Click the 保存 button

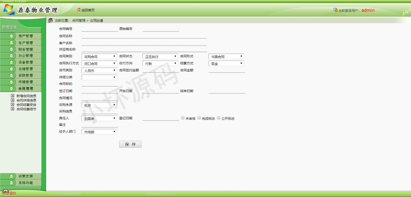click(130, 144)
